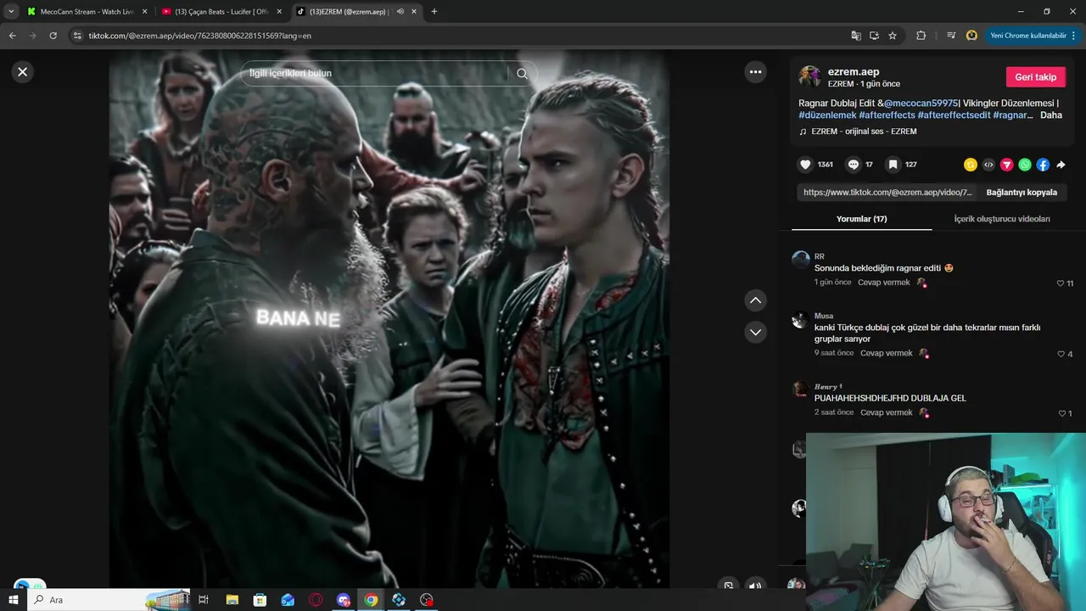Click the 'Geri takip' follow back button
This screenshot has width=1086, height=611.
pos(1035,77)
